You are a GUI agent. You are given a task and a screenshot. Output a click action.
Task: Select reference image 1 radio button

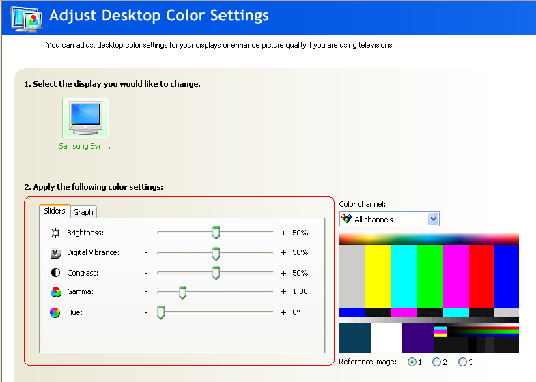coord(412,362)
